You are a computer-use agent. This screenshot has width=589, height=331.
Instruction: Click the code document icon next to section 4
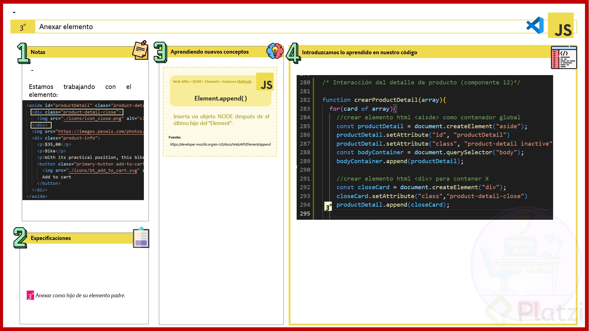[x=564, y=57]
